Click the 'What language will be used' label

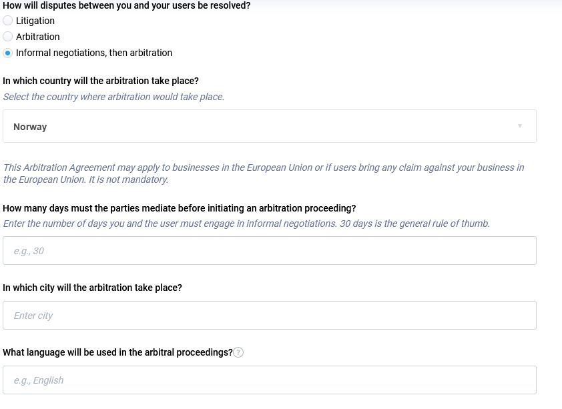coord(117,352)
